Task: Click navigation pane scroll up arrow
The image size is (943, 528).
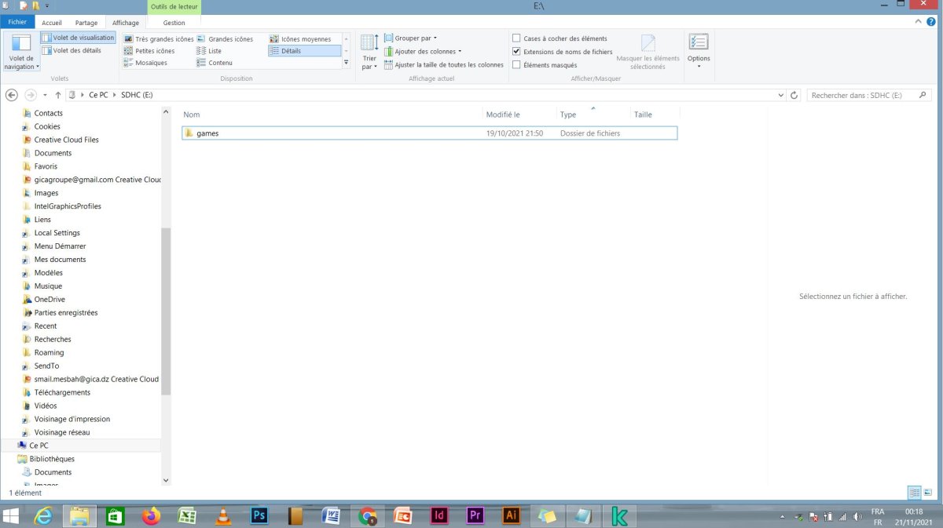Action: point(166,112)
